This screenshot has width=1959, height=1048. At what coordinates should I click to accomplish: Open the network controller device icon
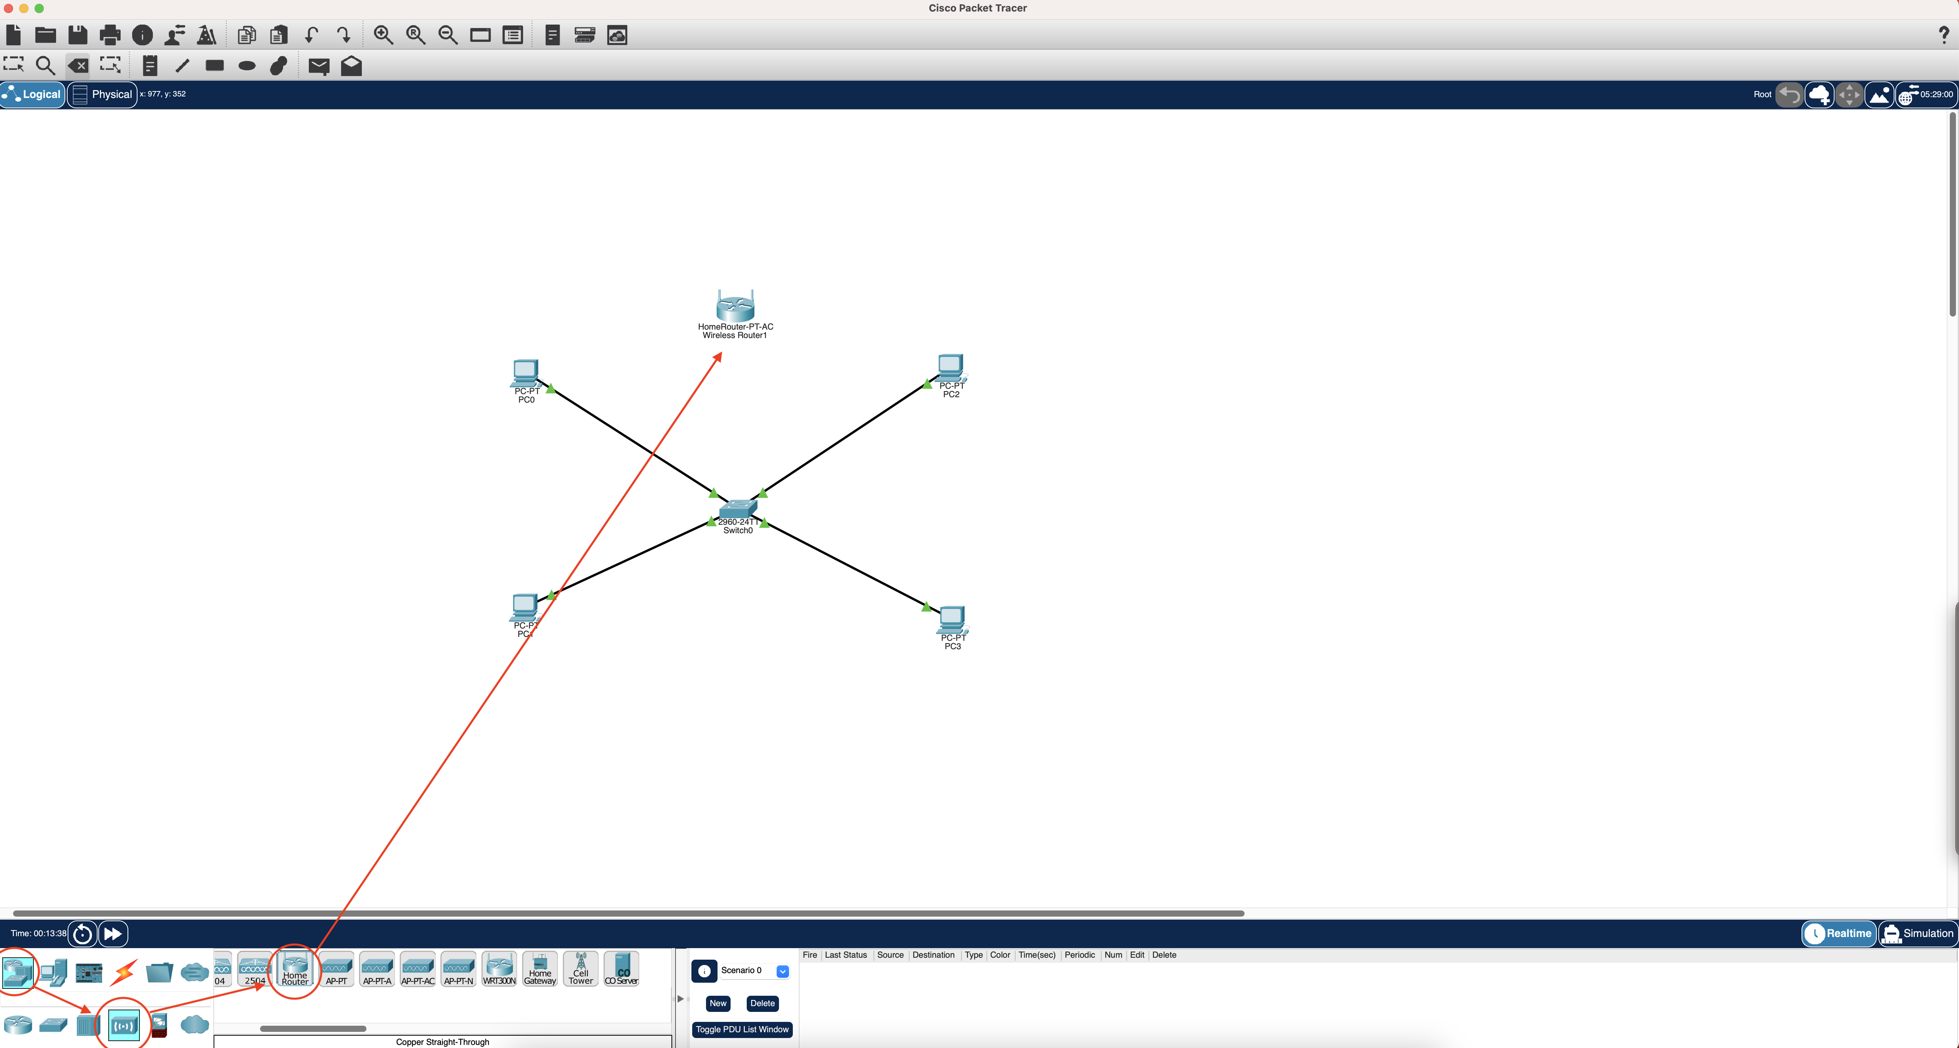pyautogui.click(x=585, y=35)
